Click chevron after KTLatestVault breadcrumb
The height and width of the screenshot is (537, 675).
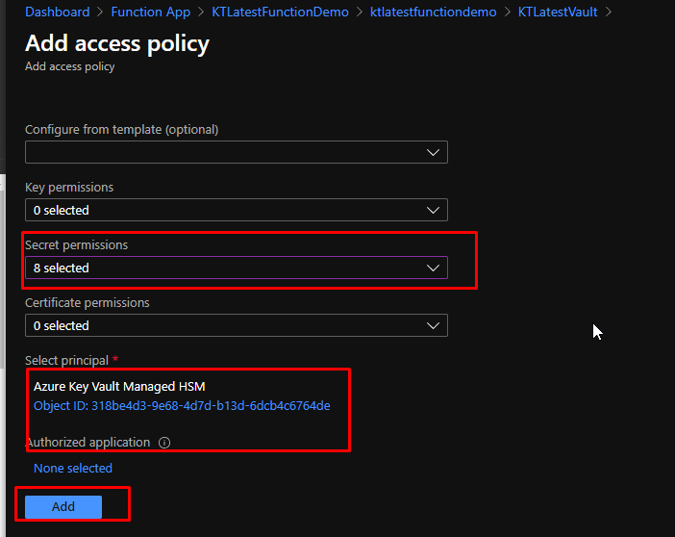[608, 13]
